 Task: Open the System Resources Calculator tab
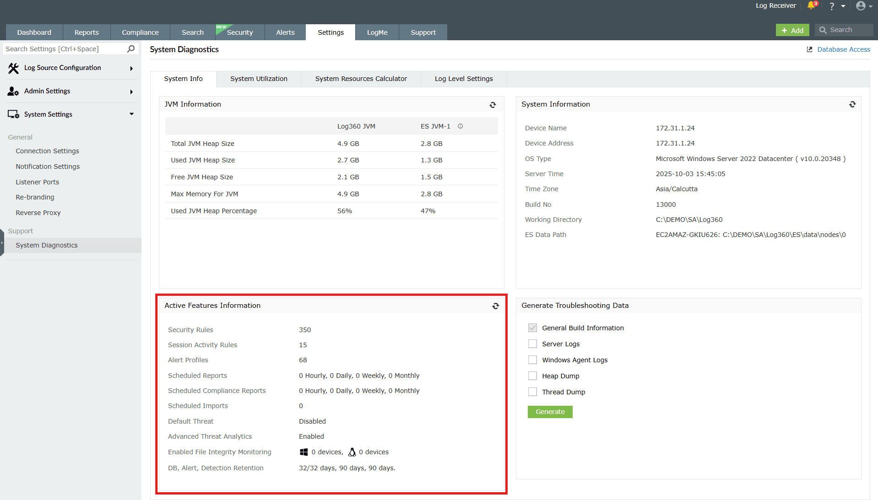(361, 79)
